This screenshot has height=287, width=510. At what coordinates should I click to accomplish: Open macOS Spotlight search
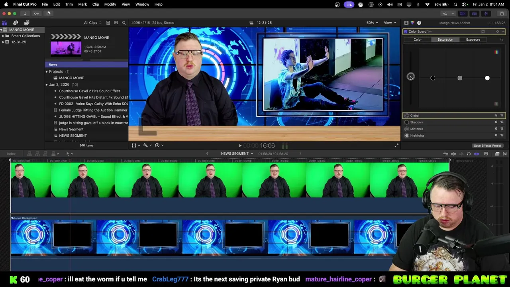(455, 4)
